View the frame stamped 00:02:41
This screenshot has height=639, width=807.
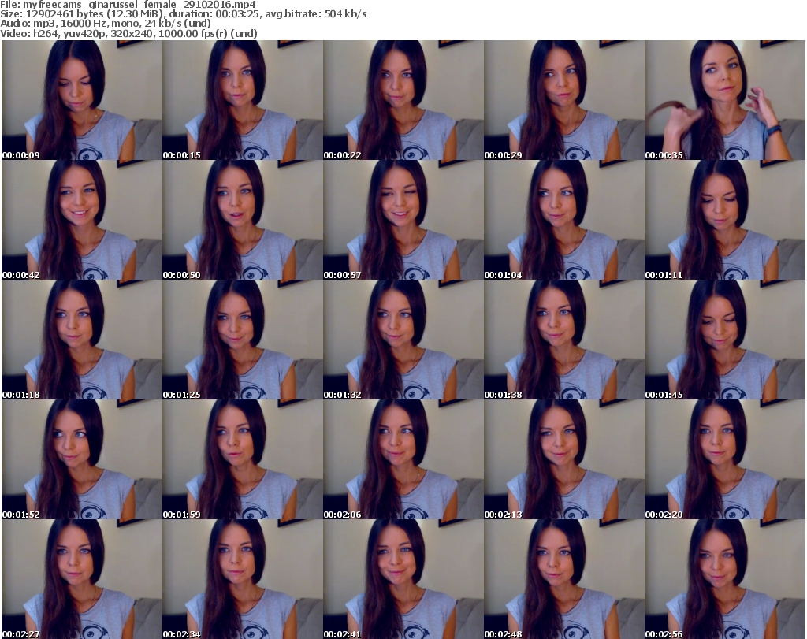[403, 579]
